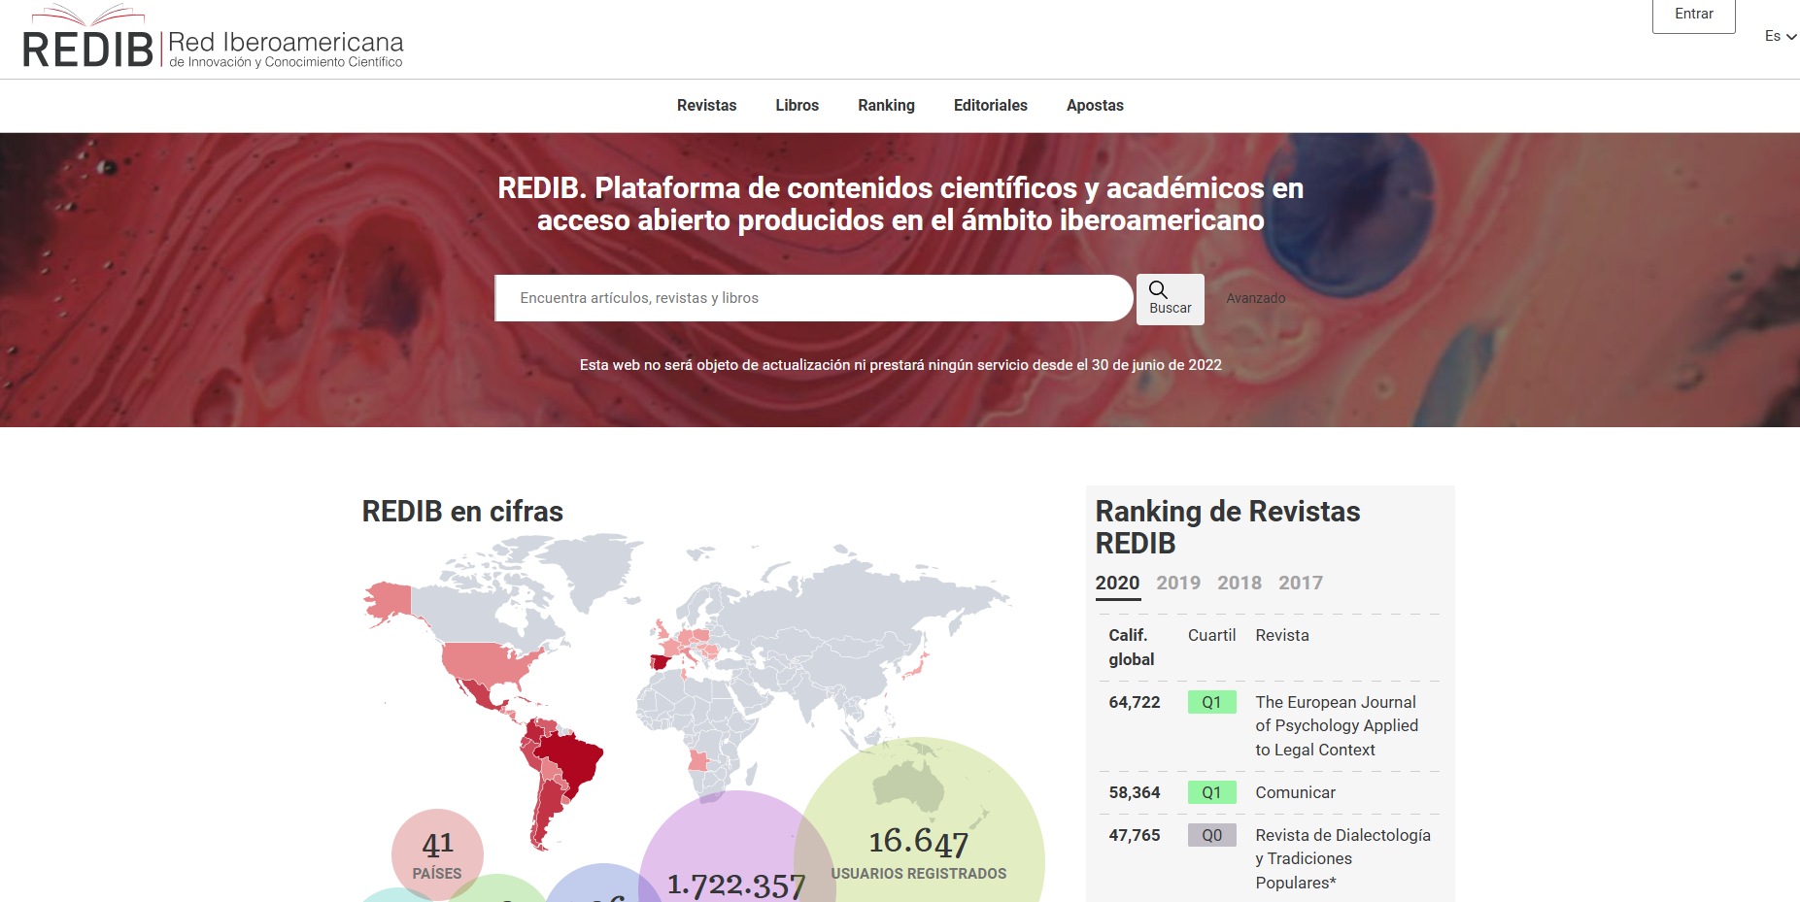Open the Revistas menu
The image size is (1800, 902).
tap(706, 105)
